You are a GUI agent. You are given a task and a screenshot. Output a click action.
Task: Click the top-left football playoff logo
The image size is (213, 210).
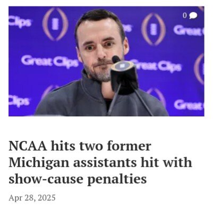(x=55, y=24)
